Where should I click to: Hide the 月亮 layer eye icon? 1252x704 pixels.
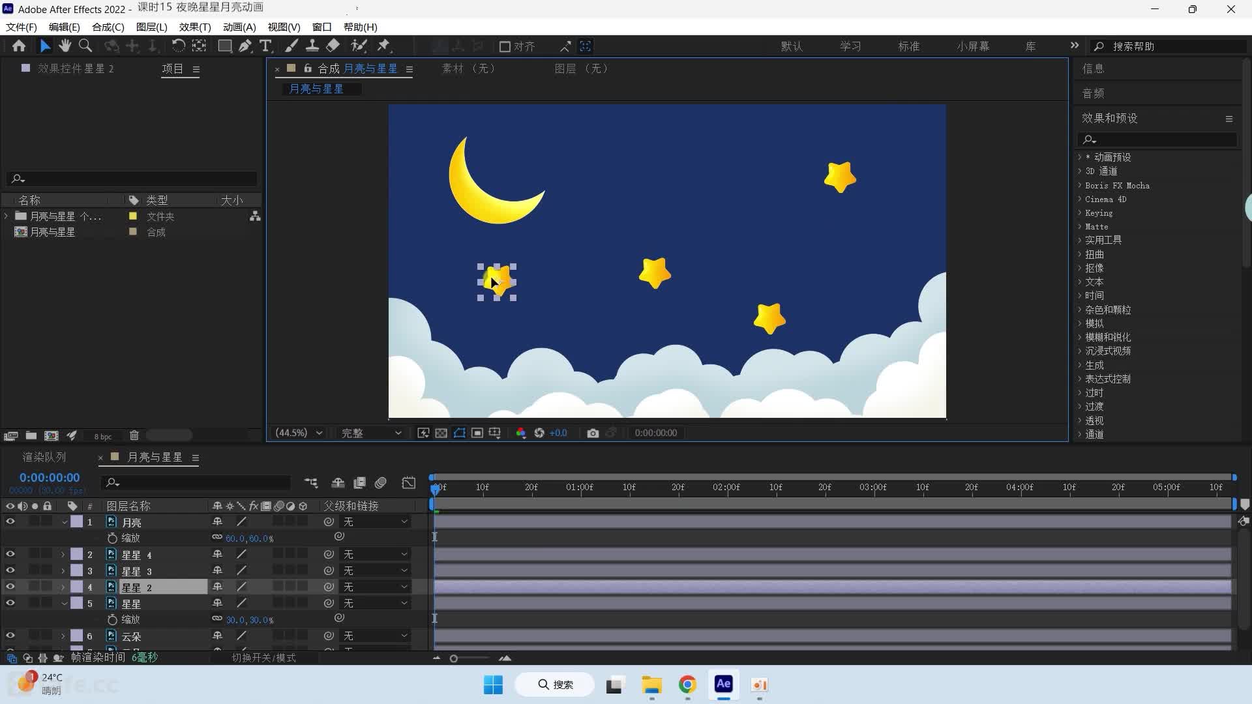pos(10,521)
